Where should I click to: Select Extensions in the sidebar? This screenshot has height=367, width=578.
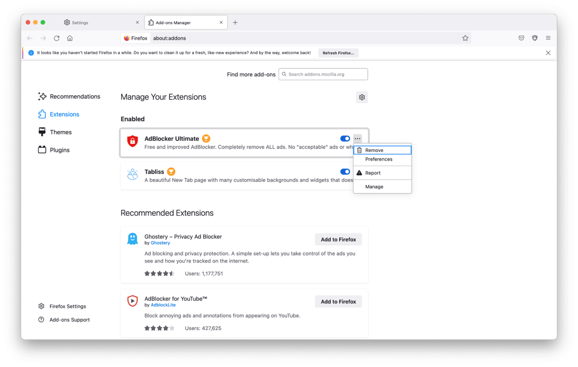[58, 114]
